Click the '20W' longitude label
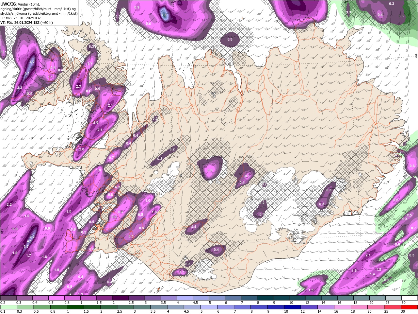 tap(174, 2)
